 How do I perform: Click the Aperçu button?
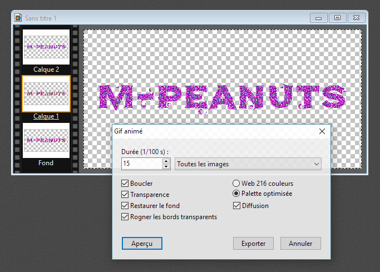tap(142, 244)
